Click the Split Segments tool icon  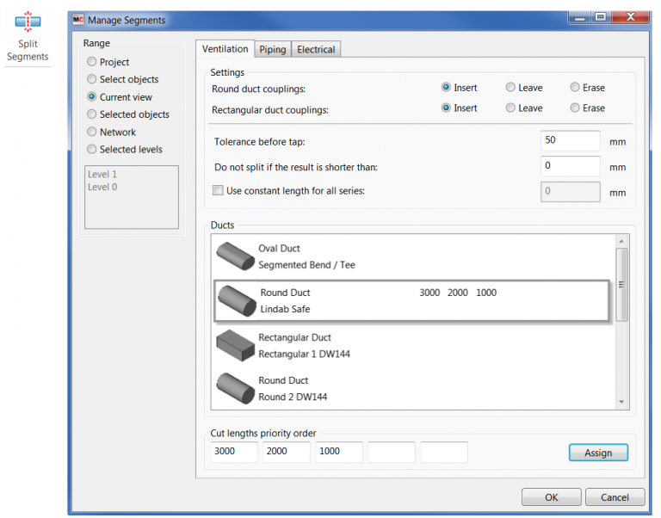(28, 21)
